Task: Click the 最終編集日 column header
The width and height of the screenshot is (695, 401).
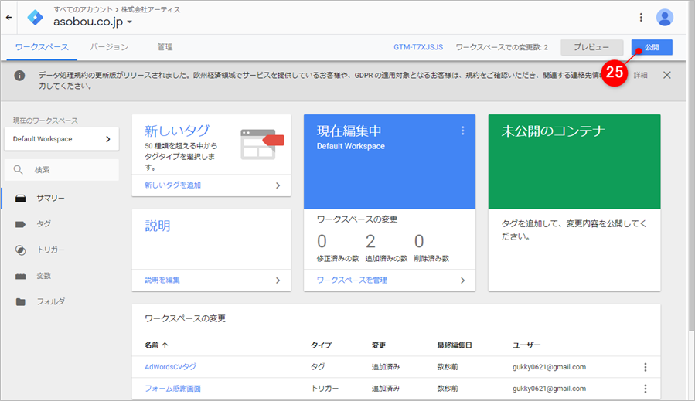Action: tap(455, 345)
